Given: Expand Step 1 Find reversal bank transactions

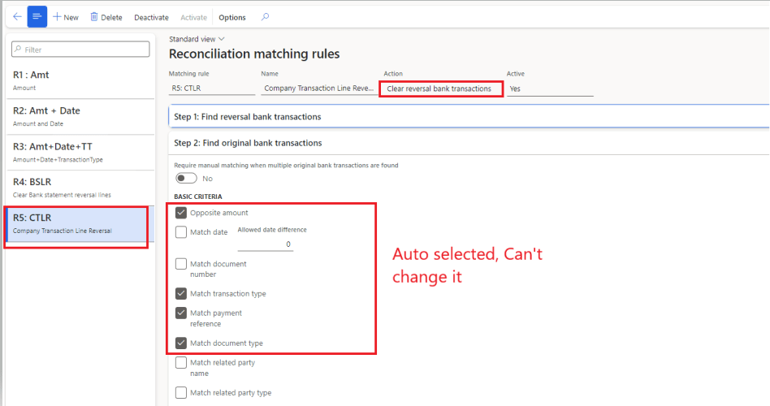Looking at the screenshot, I should tap(248, 117).
